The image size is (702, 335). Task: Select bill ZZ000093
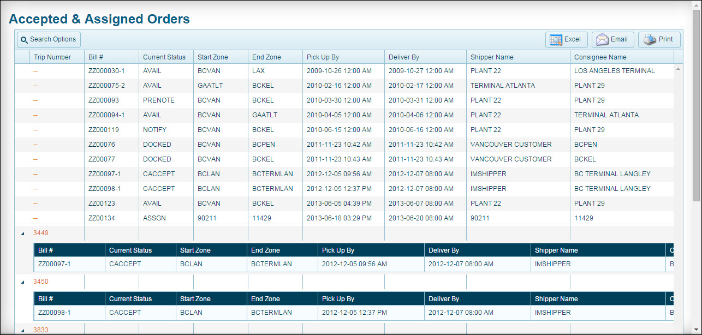[x=103, y=100]
